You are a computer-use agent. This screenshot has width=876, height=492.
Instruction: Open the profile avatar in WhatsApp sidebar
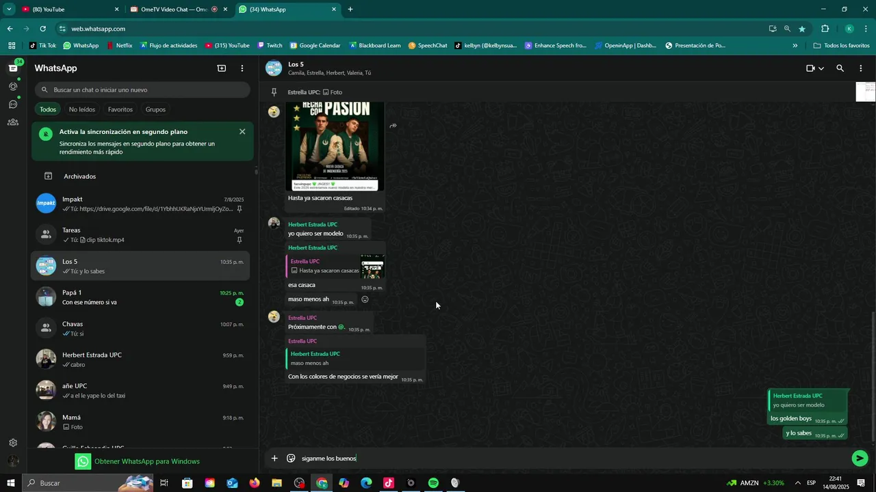click(13, 461)
